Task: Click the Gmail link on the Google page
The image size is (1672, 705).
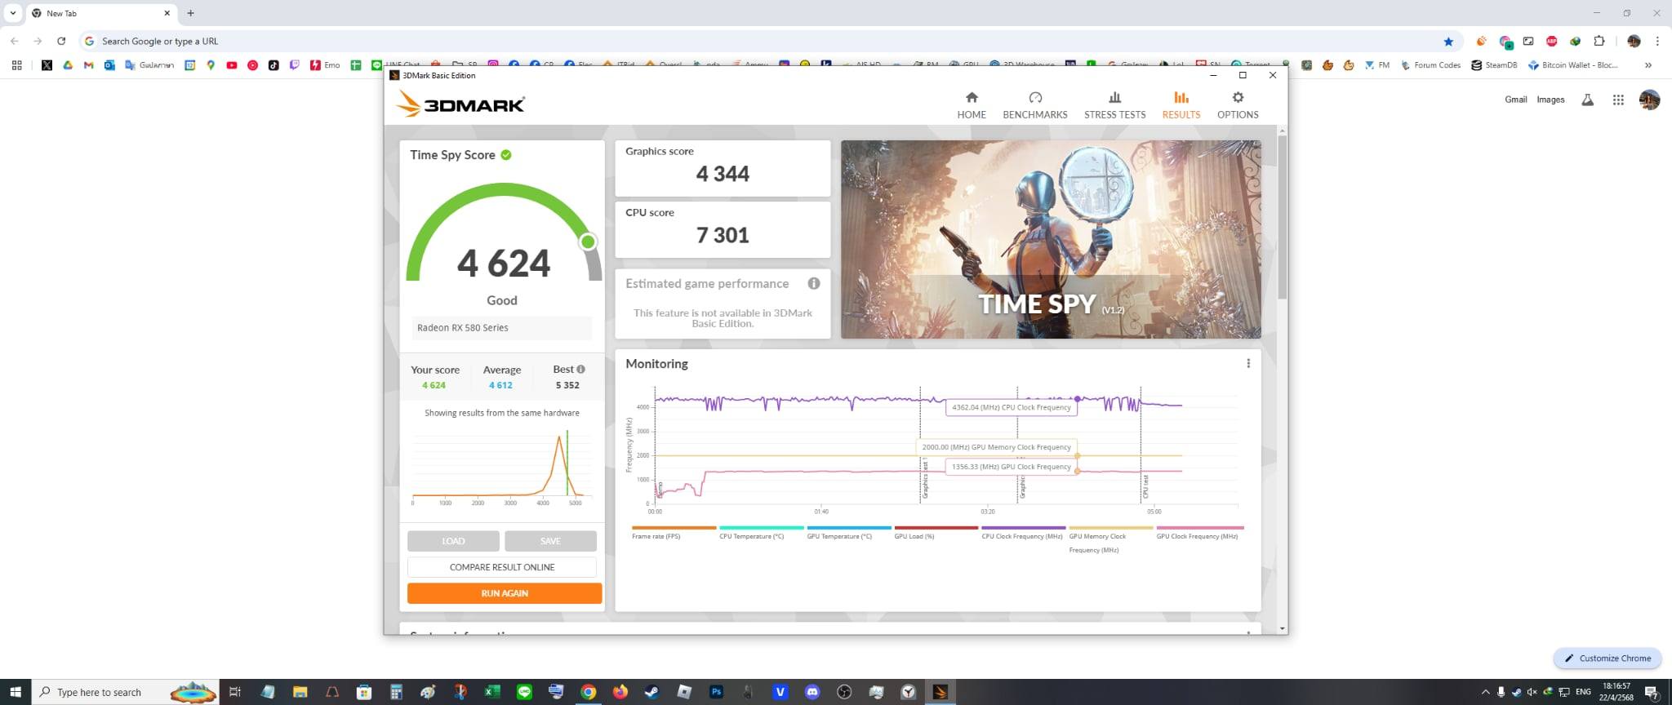Action: coord(1515,100)
